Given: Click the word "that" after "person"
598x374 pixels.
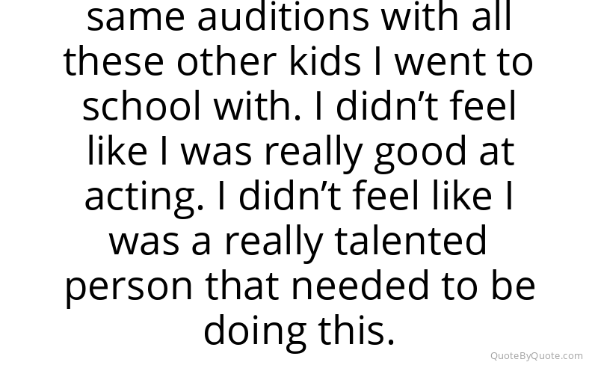Looking at the screenshot, I should pos(242,286).
